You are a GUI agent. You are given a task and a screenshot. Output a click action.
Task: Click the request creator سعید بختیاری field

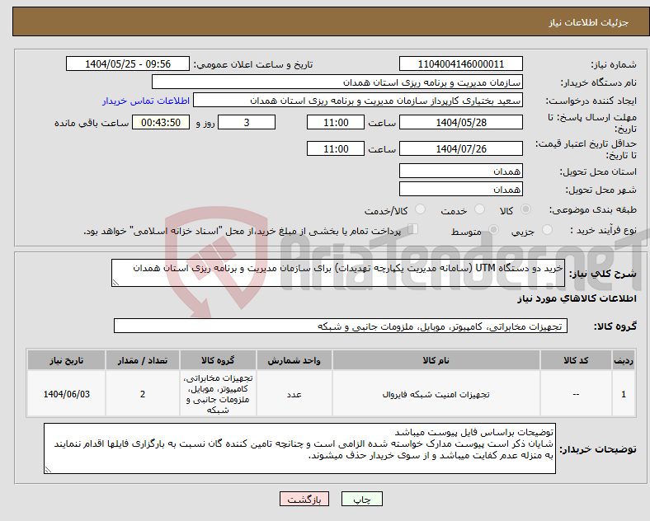point(358,101)
